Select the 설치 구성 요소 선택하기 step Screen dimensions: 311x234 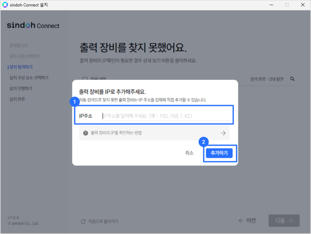(29, 78)
